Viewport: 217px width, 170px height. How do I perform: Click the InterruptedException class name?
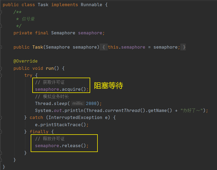point(75,118)
